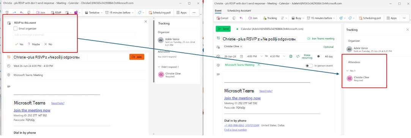
Task: Toggle the In-person event switch
Action: point(309,66)
